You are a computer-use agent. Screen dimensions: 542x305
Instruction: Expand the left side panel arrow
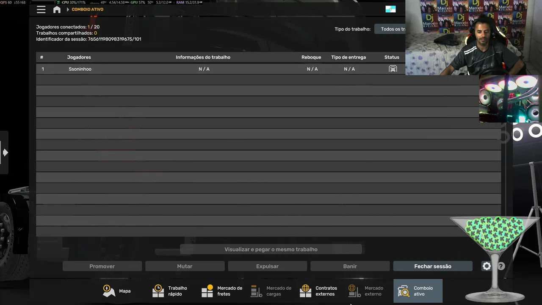point(5,152)
